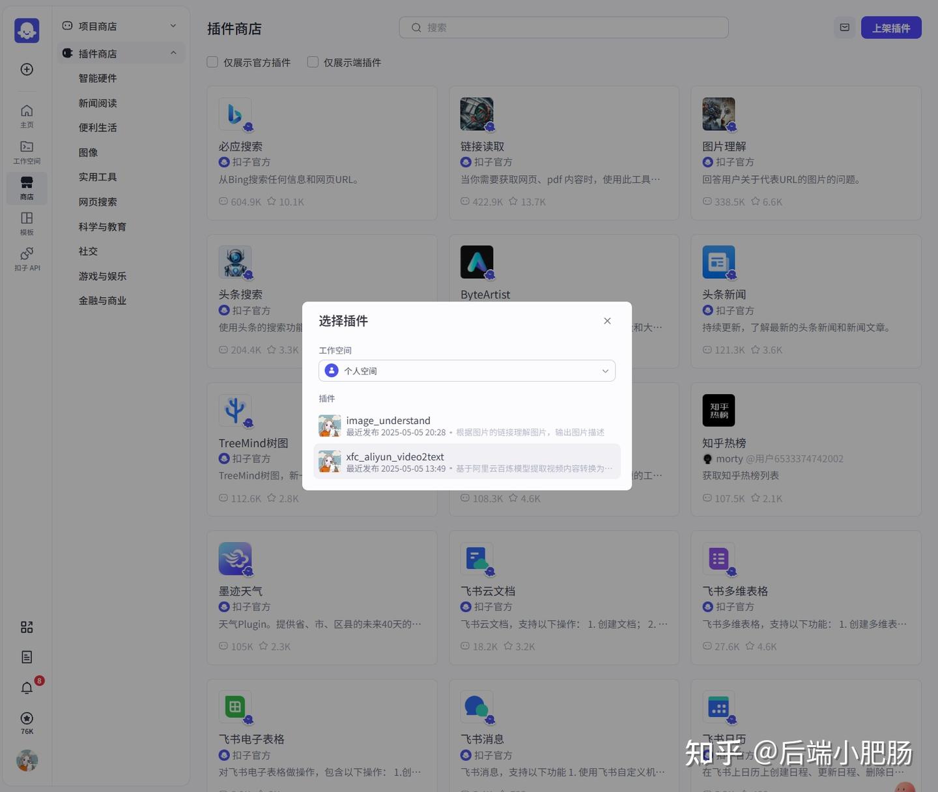Screen dimensions: 938x792
Task: Open the 必应搜索 plugin title
Action: [x=240, y=147]
